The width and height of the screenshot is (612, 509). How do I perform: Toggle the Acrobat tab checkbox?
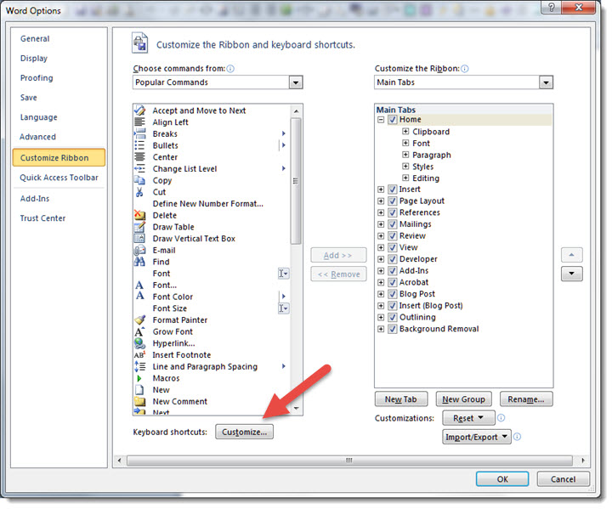392,282
